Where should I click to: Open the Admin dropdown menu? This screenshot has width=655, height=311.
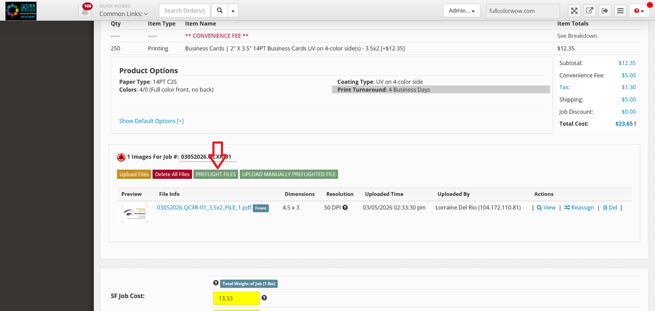461,11
